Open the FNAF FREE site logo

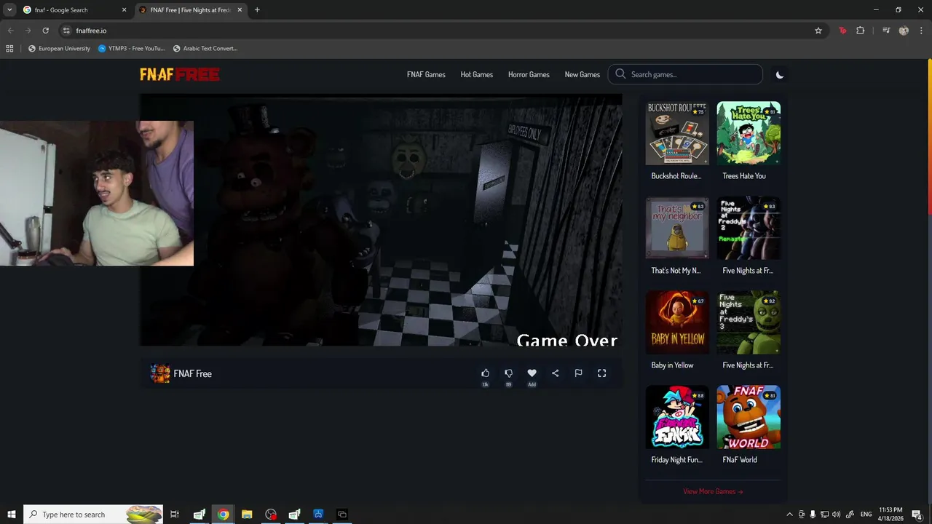click(179, 74)
